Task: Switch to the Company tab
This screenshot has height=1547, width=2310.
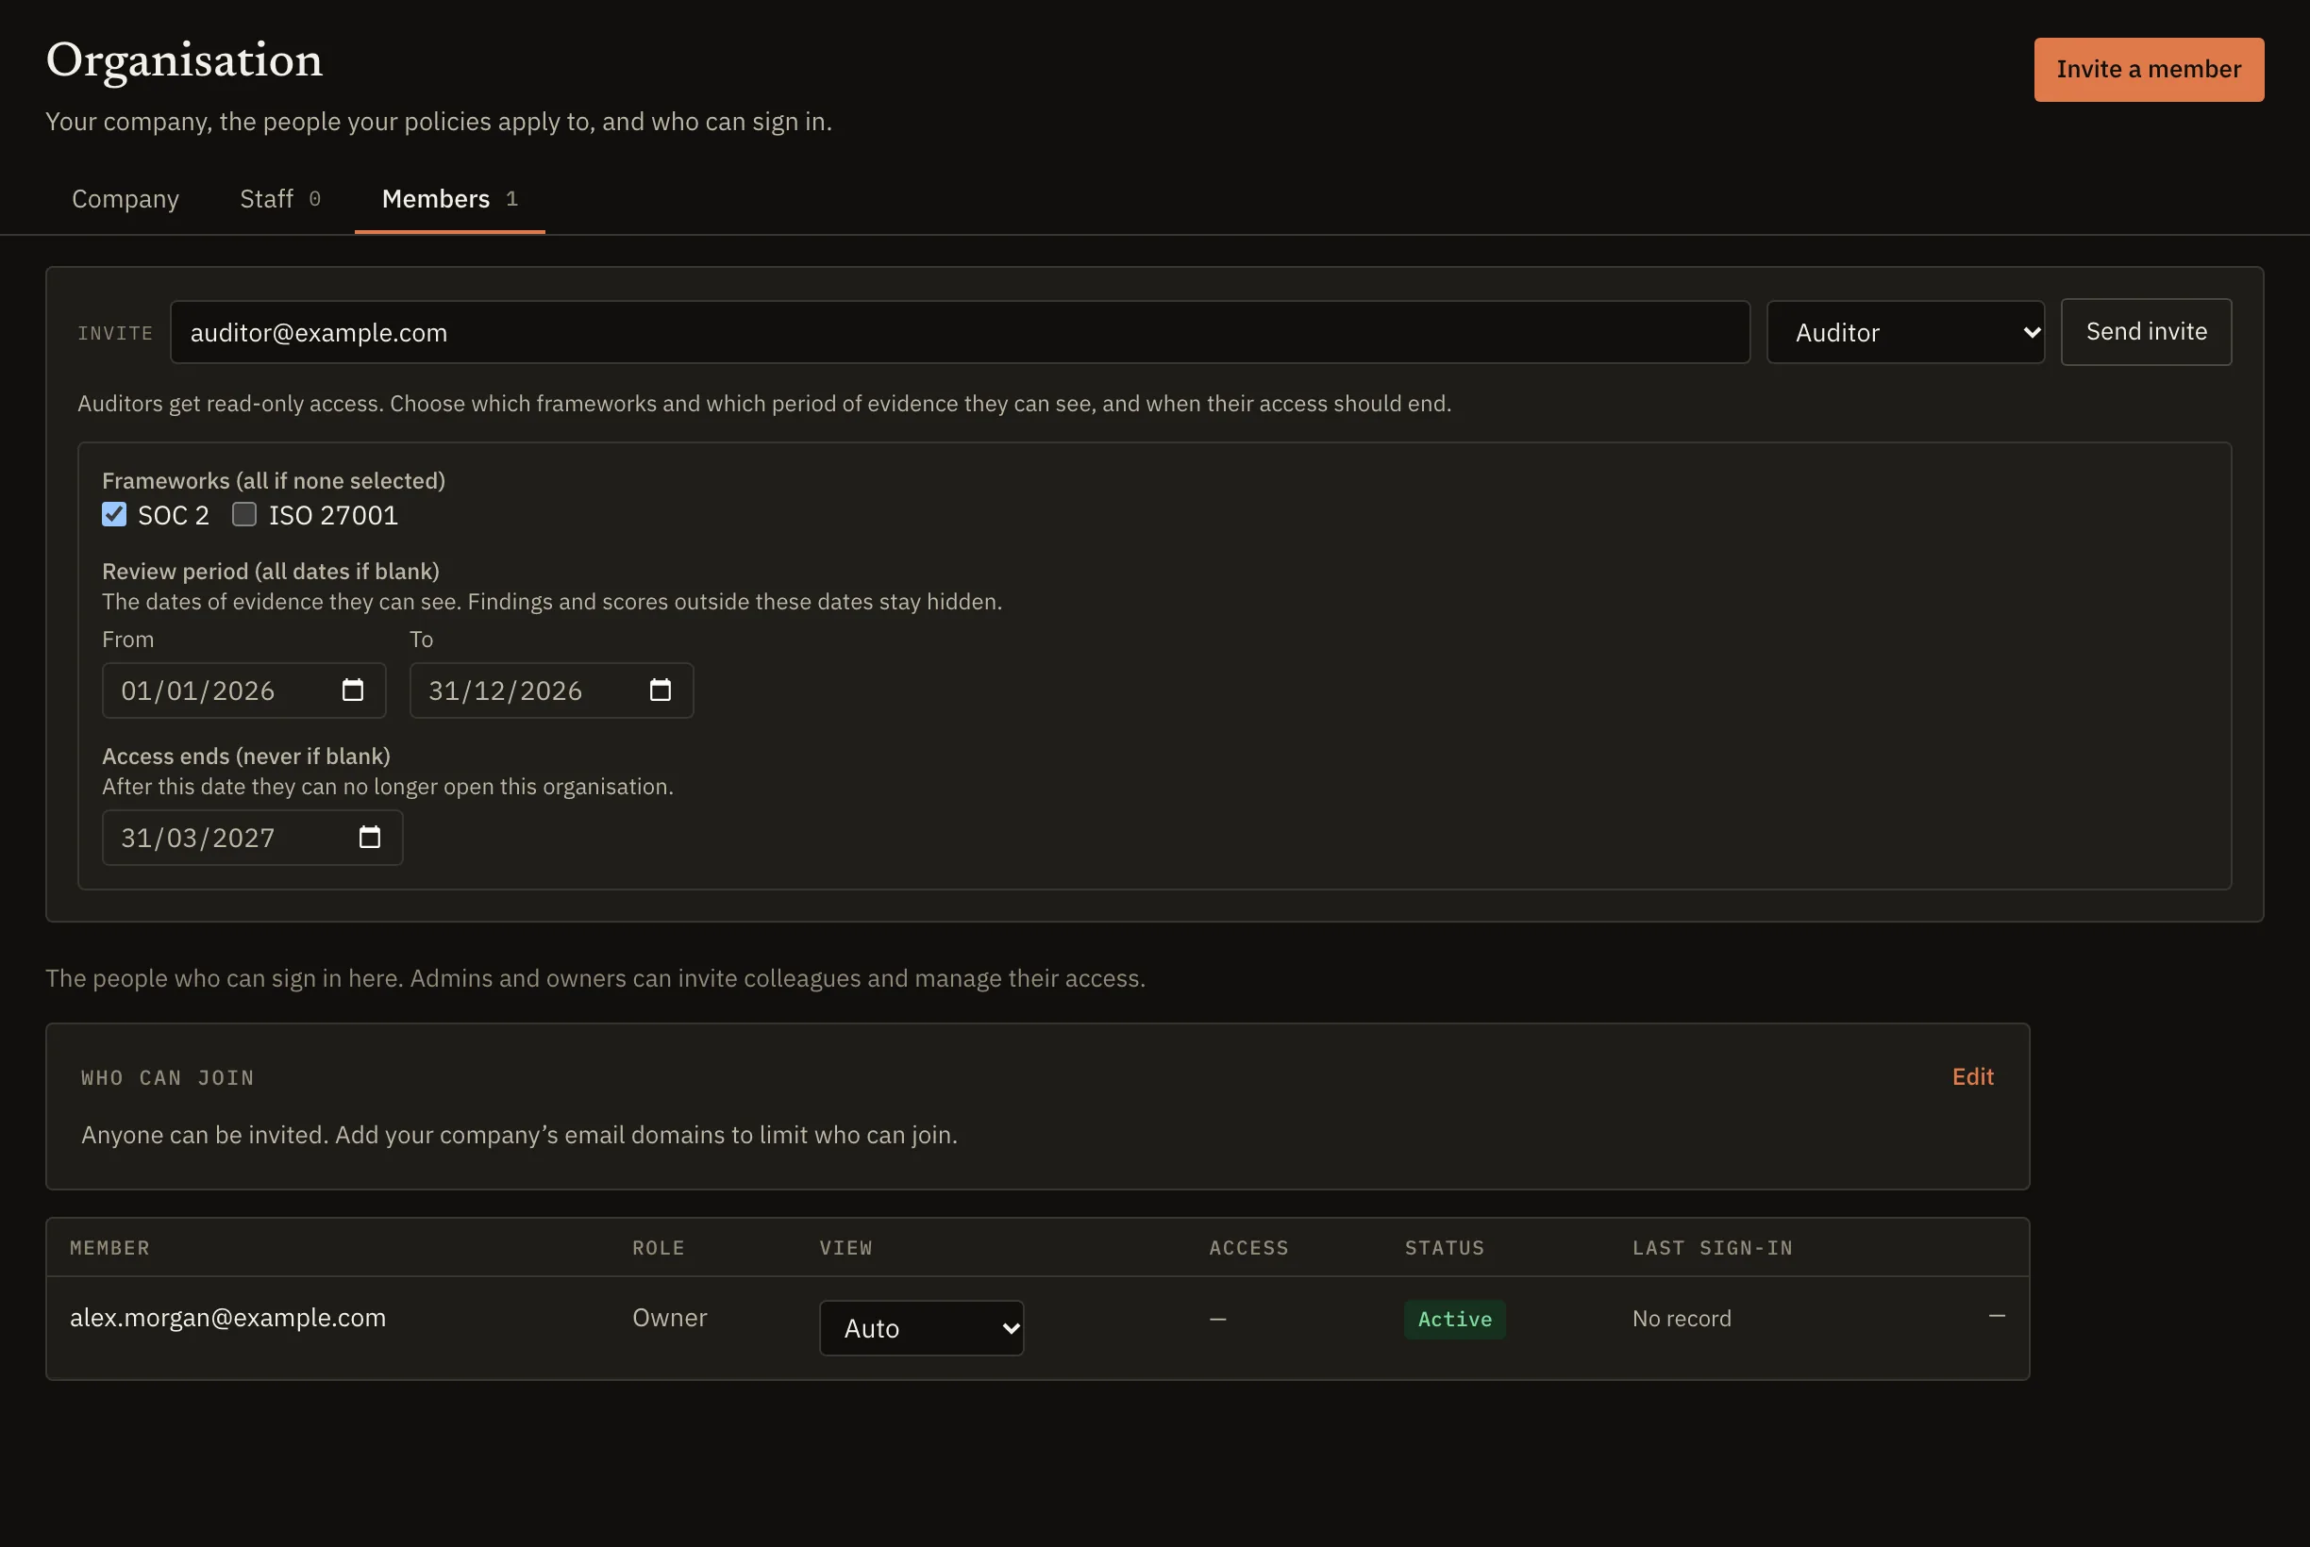Action: pos(126,198)
